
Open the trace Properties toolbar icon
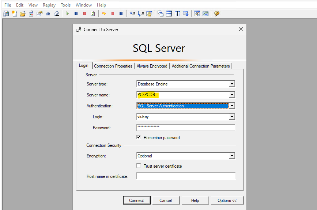(39, 14)
